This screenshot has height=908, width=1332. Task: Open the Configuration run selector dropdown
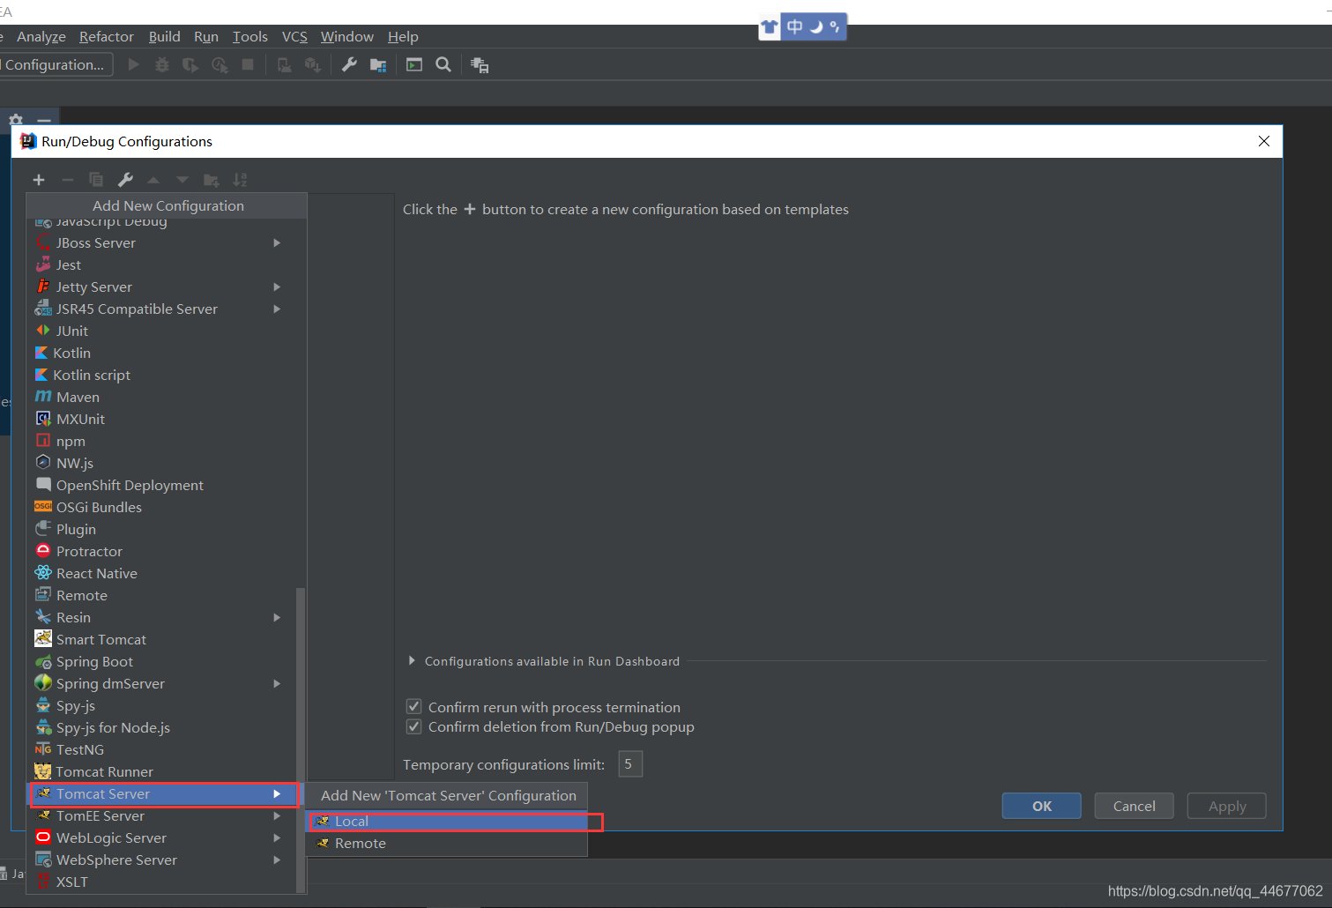[x=56, y=64]
